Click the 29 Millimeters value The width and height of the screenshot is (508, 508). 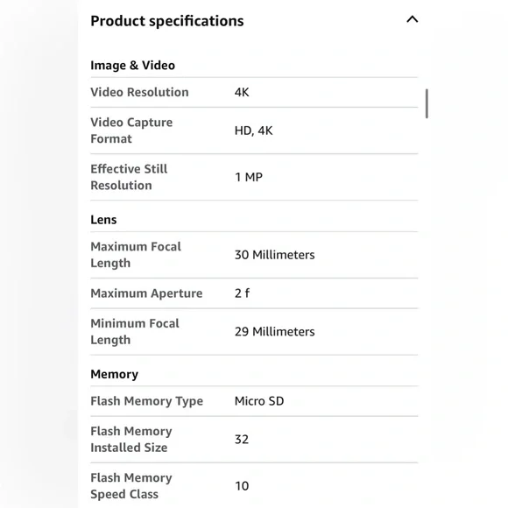coord(274,332)
